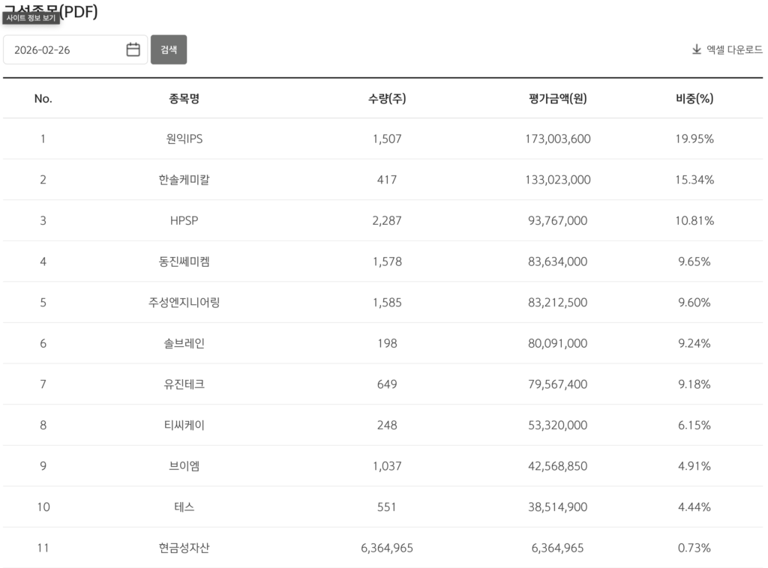This screenshot has height=568, width=768.
Task: Click the 종목명 column header
Action: click(184, 98)
